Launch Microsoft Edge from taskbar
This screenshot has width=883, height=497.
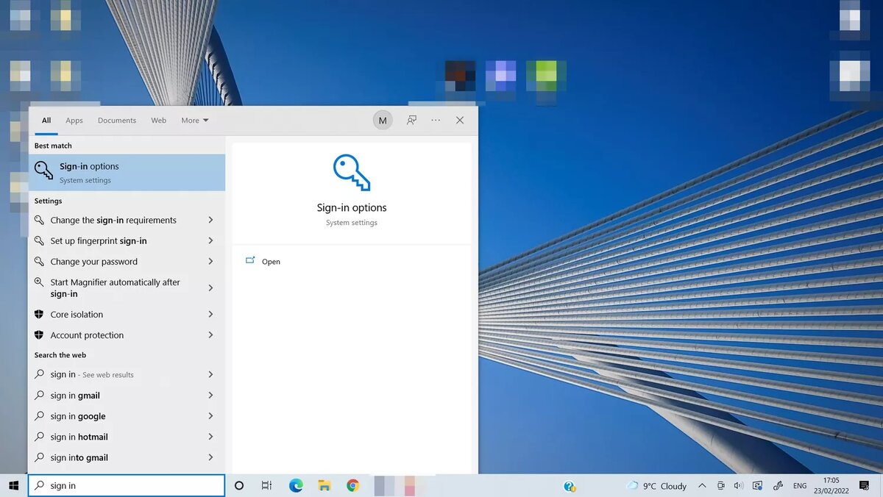point(296,485)
